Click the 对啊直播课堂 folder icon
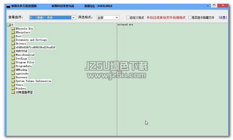233x140 pixels. (x=13, y=92)
